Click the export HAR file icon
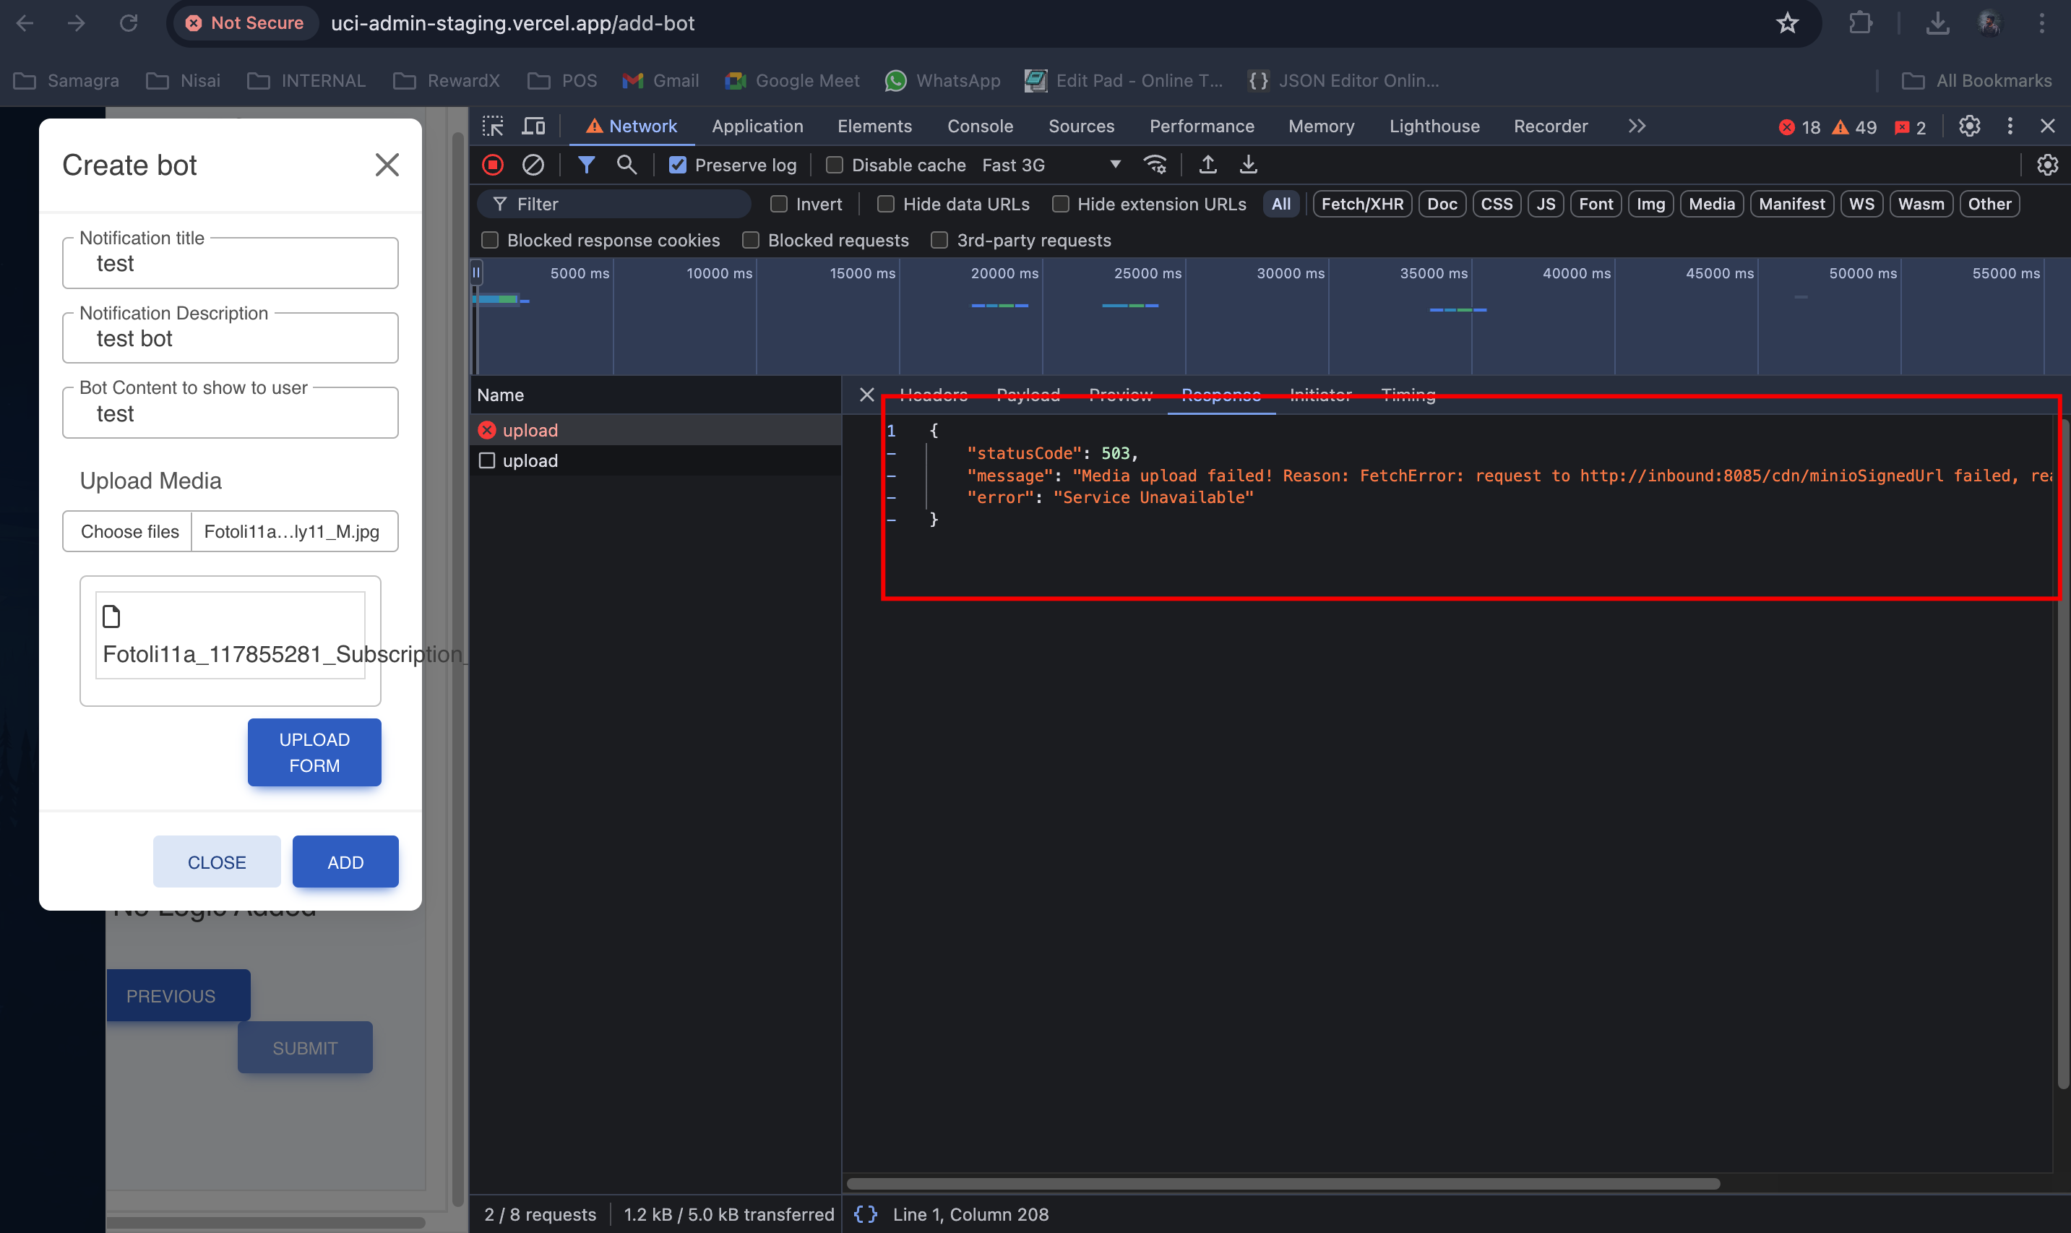2071x1233 pixels. click(1207, 164)
